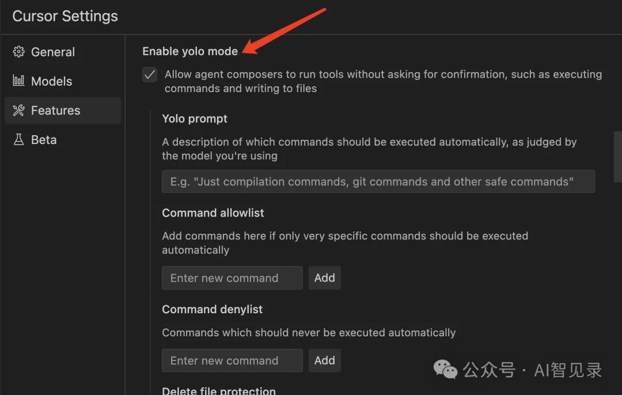Screen dimensions: 622x395
Task: Click the Beta flask icon
Action: 18,139
